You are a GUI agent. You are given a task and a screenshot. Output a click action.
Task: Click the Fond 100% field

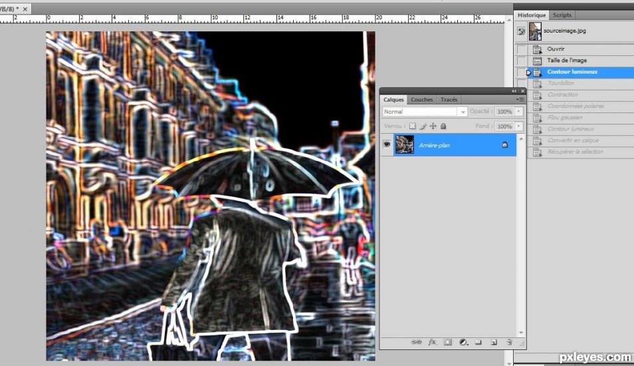coord(504,126)
